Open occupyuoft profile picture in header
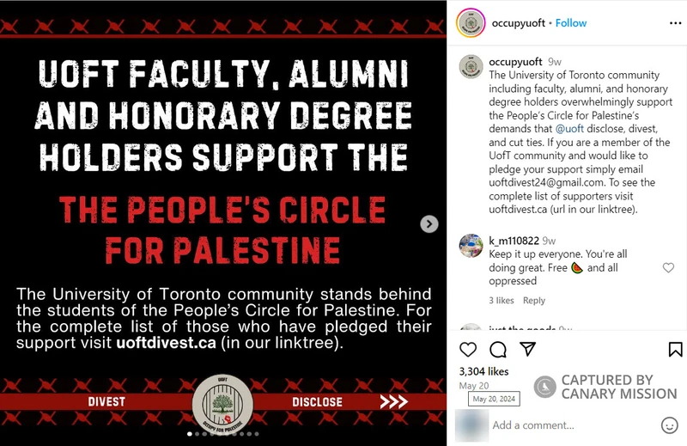The height and width of the screenshot is (446, 687). click(468, 22)
